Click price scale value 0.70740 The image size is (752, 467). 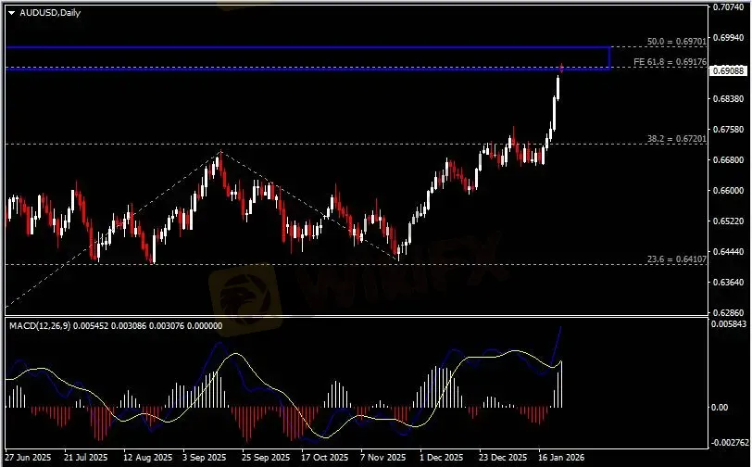pyautogui.click(x=729, y=7)
